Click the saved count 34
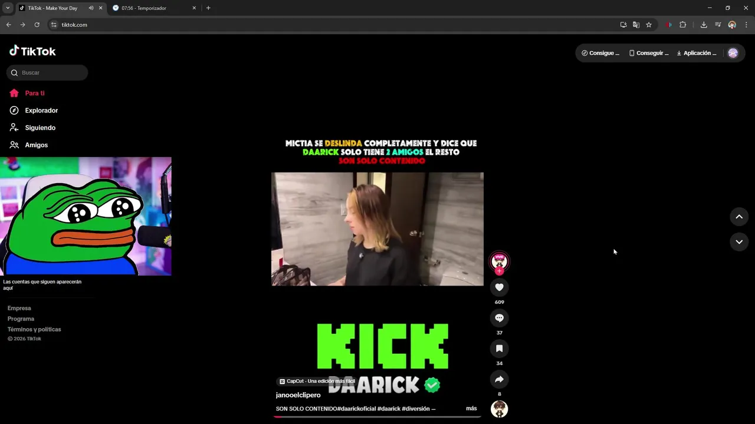 point(499,363)
